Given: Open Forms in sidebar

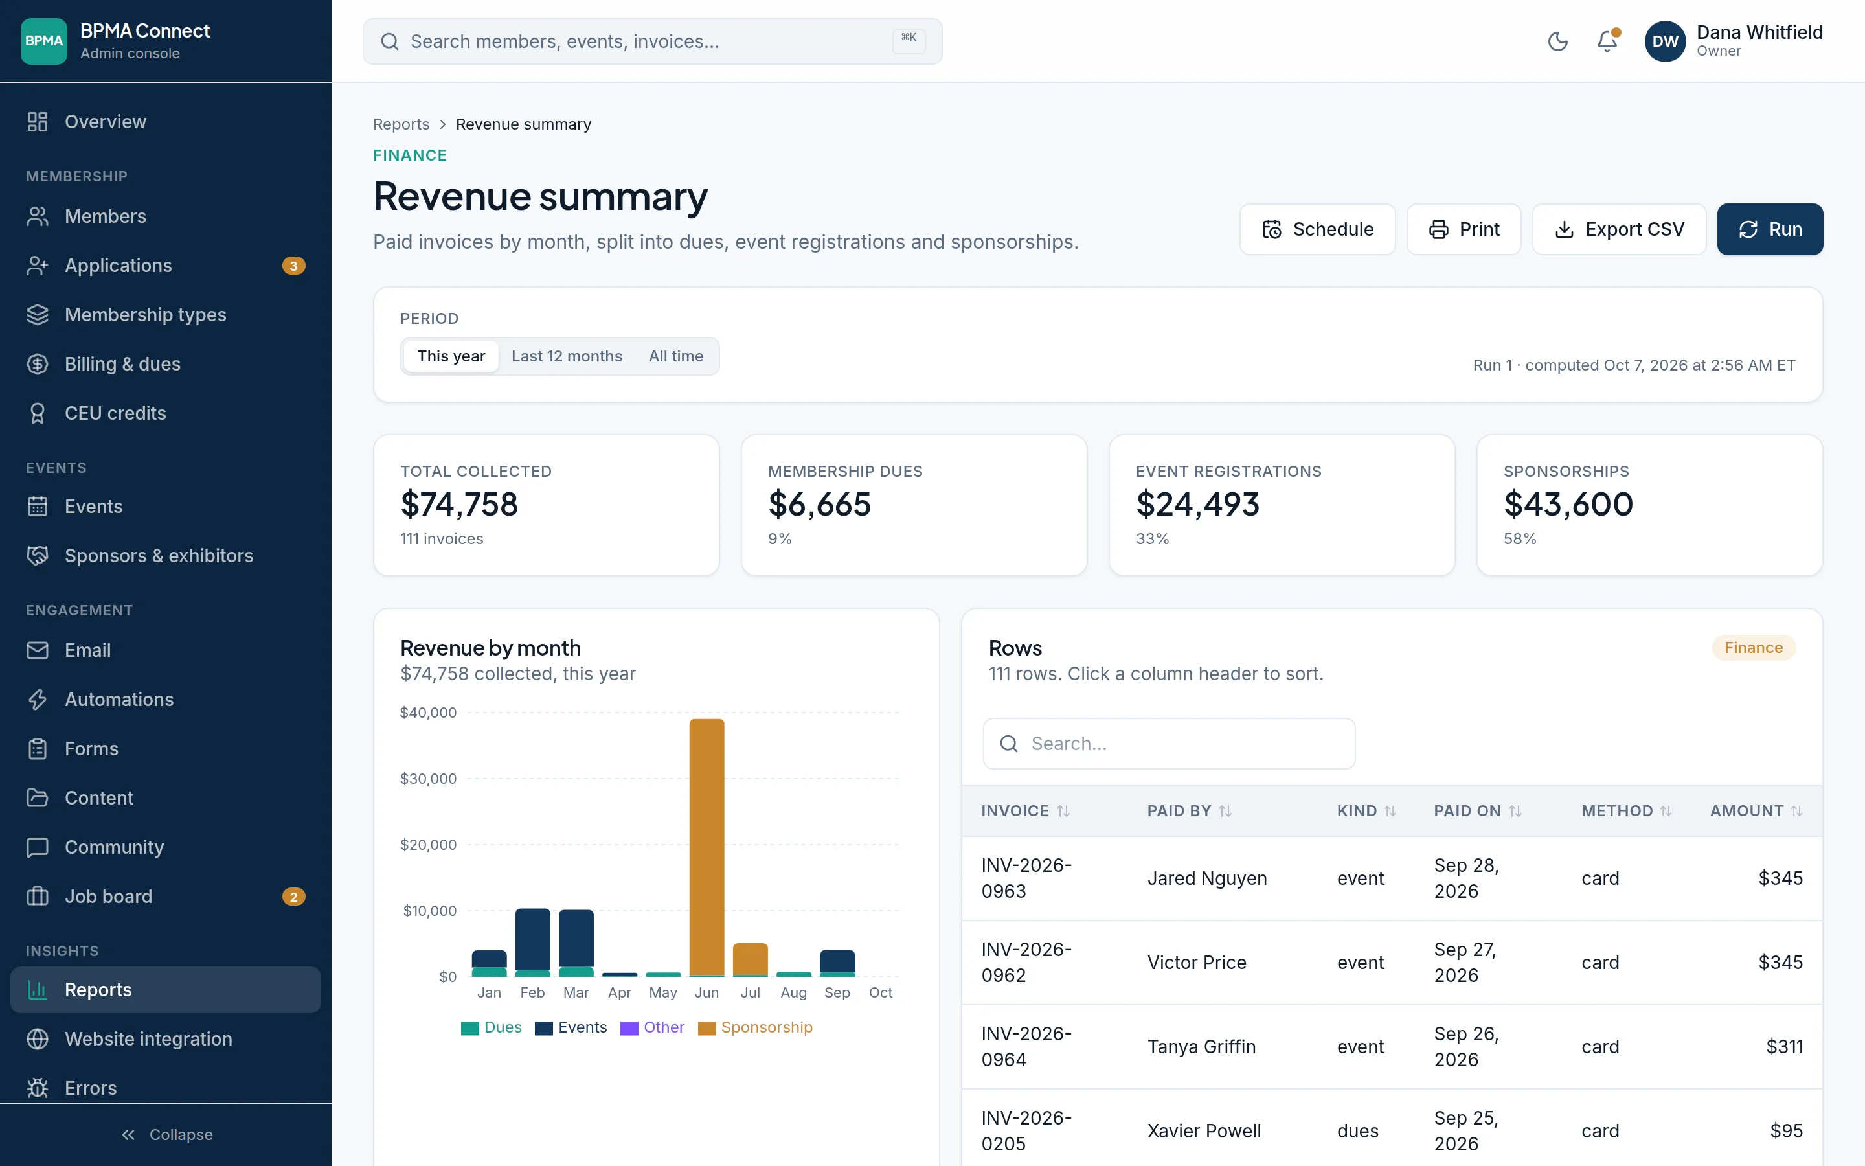Looking at the screenshot, I should [166, 749].
